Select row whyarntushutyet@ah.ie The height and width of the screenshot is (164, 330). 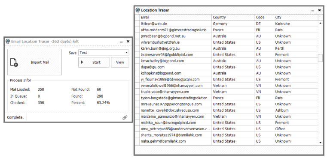[x=226, y=42]
